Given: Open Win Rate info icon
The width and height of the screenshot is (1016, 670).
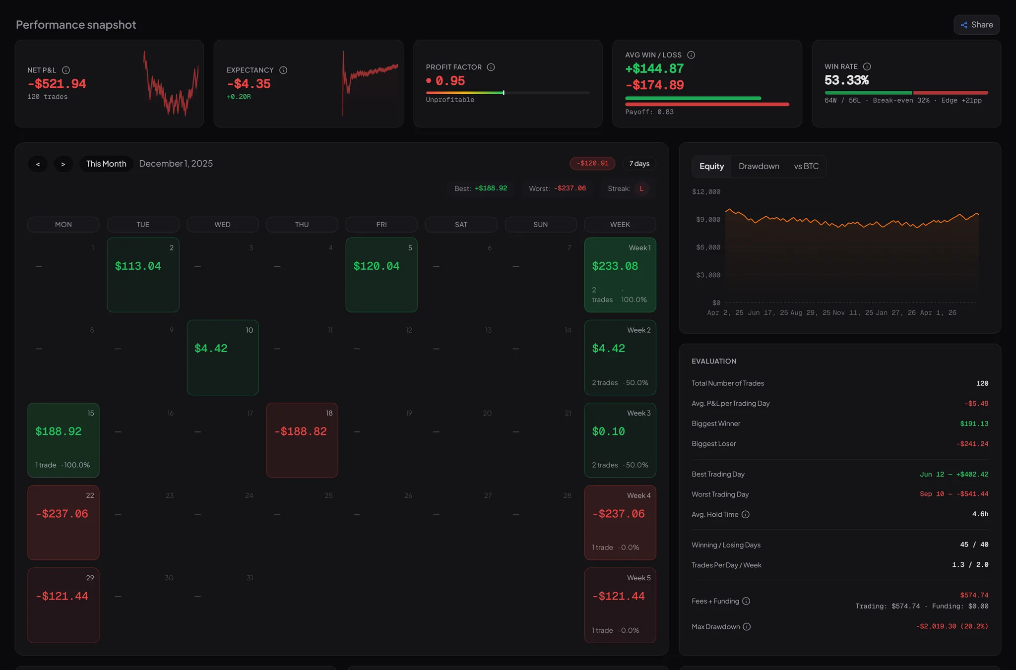Looking at the screenshot, I should point(867,66).
